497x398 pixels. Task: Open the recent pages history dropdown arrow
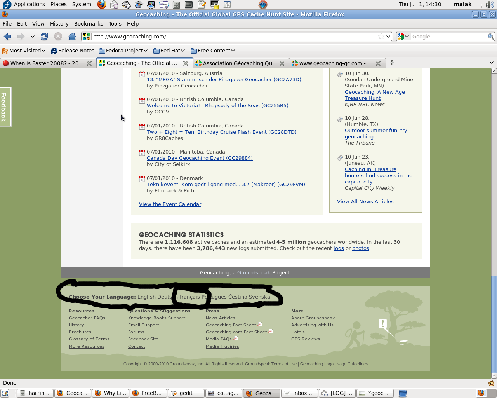click(33, 37)
